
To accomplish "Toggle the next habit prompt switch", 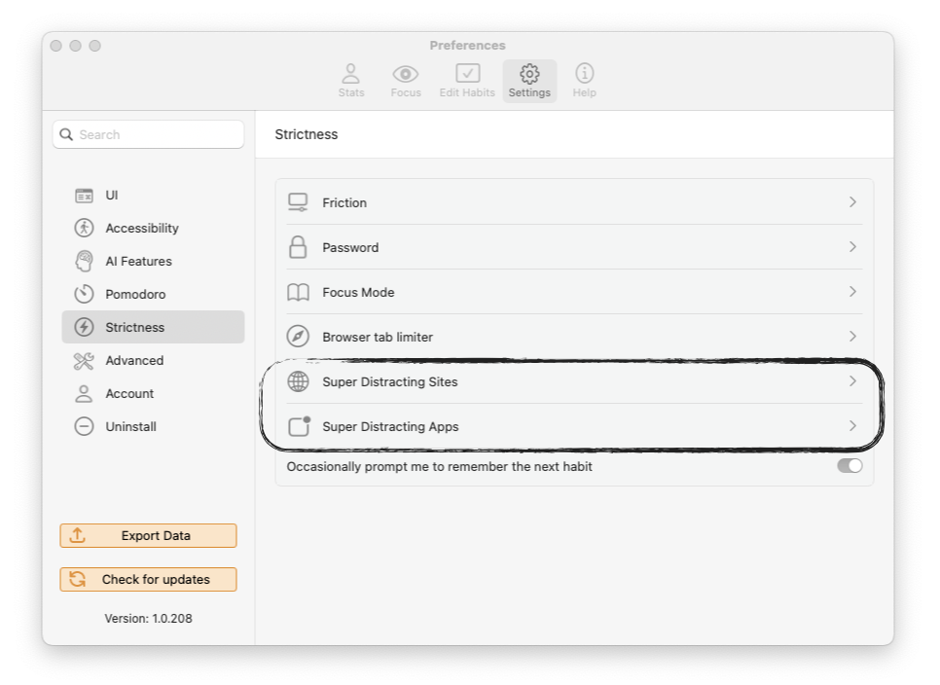I will click(x=850, y=466).
